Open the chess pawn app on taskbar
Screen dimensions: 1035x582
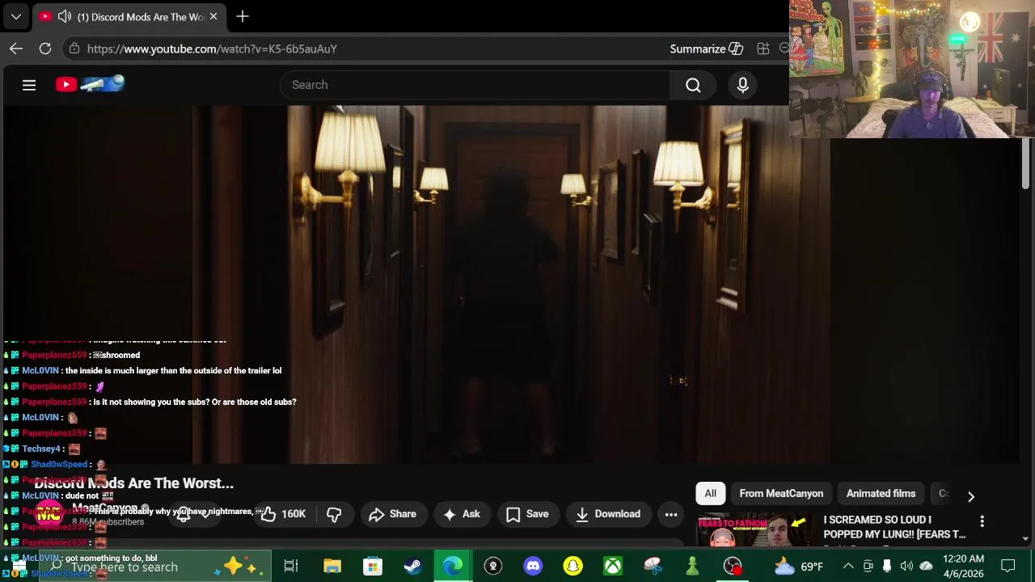click(x=692, y=567)
